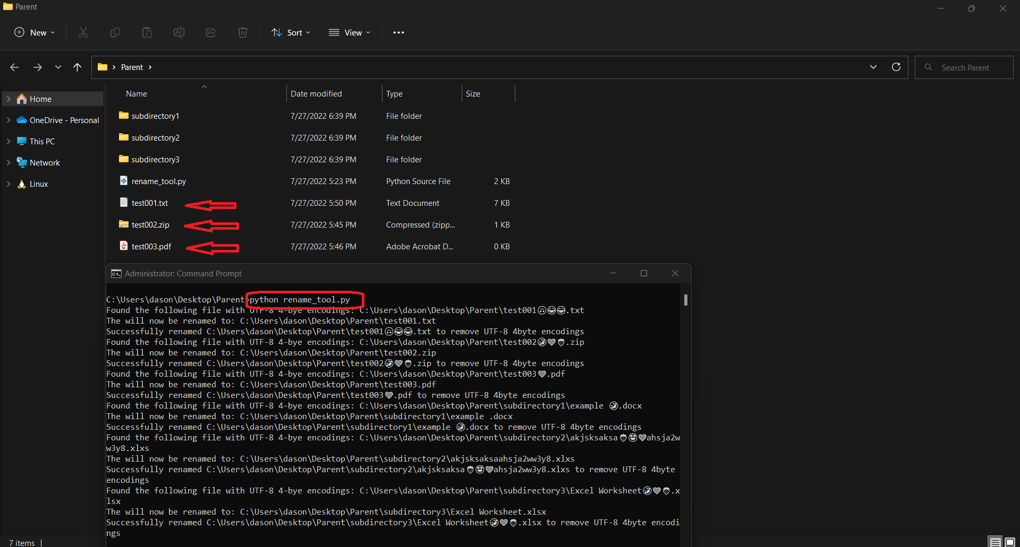Viewport: 1020px width, 547px height.
Task: Click the Cut scissors icon
Action: [83, 32]
